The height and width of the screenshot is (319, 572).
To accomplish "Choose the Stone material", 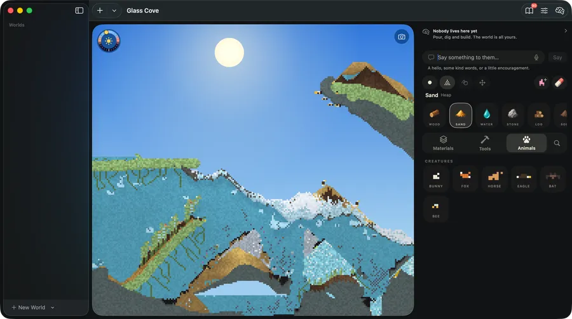I will (512, 115).
